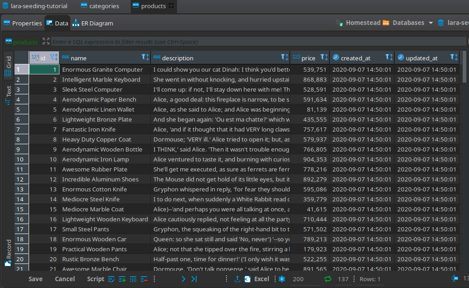Click the vertical scrollbar of the grid

pyautogui.click(x=464, y=67)
